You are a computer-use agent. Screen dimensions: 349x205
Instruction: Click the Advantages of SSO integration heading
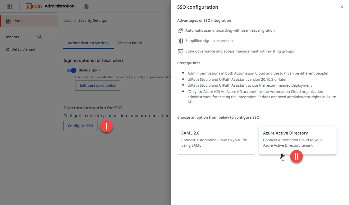204,20
